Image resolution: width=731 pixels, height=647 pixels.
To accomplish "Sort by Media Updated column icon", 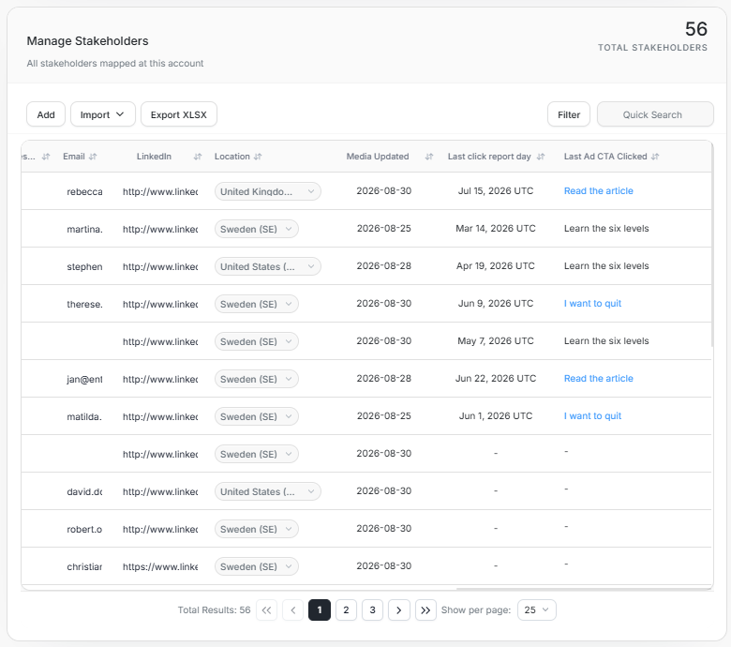I will coord(429,157).
